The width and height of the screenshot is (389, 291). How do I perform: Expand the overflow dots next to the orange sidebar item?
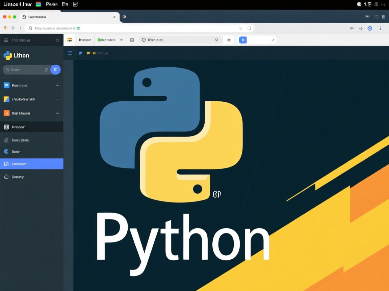point(57,113)
